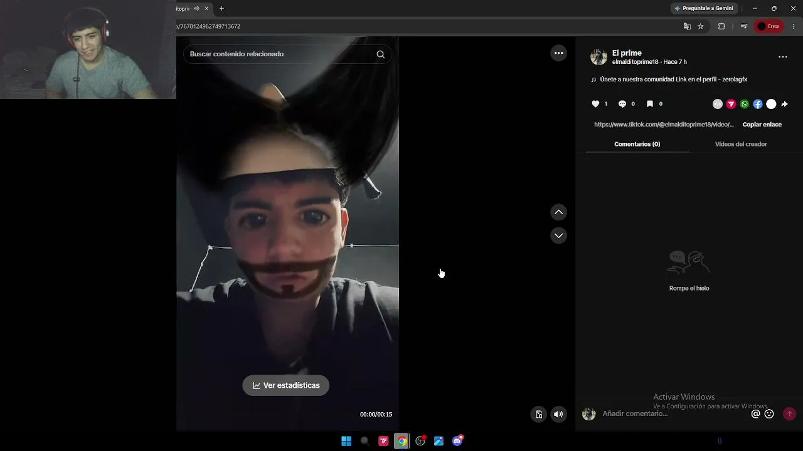The width and height of the screenshot is (803, 451).
Task: Click the translate page icon in address bar
Action: pyautogui.click(x=687, y=26)
